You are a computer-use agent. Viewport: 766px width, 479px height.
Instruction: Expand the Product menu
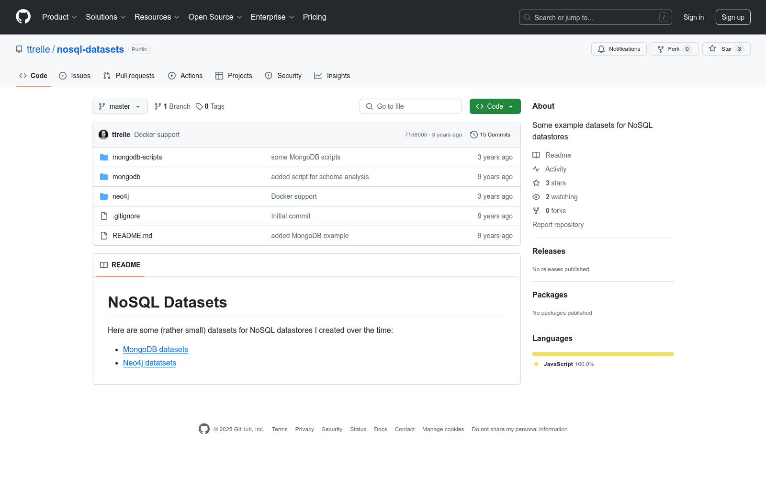59,17
